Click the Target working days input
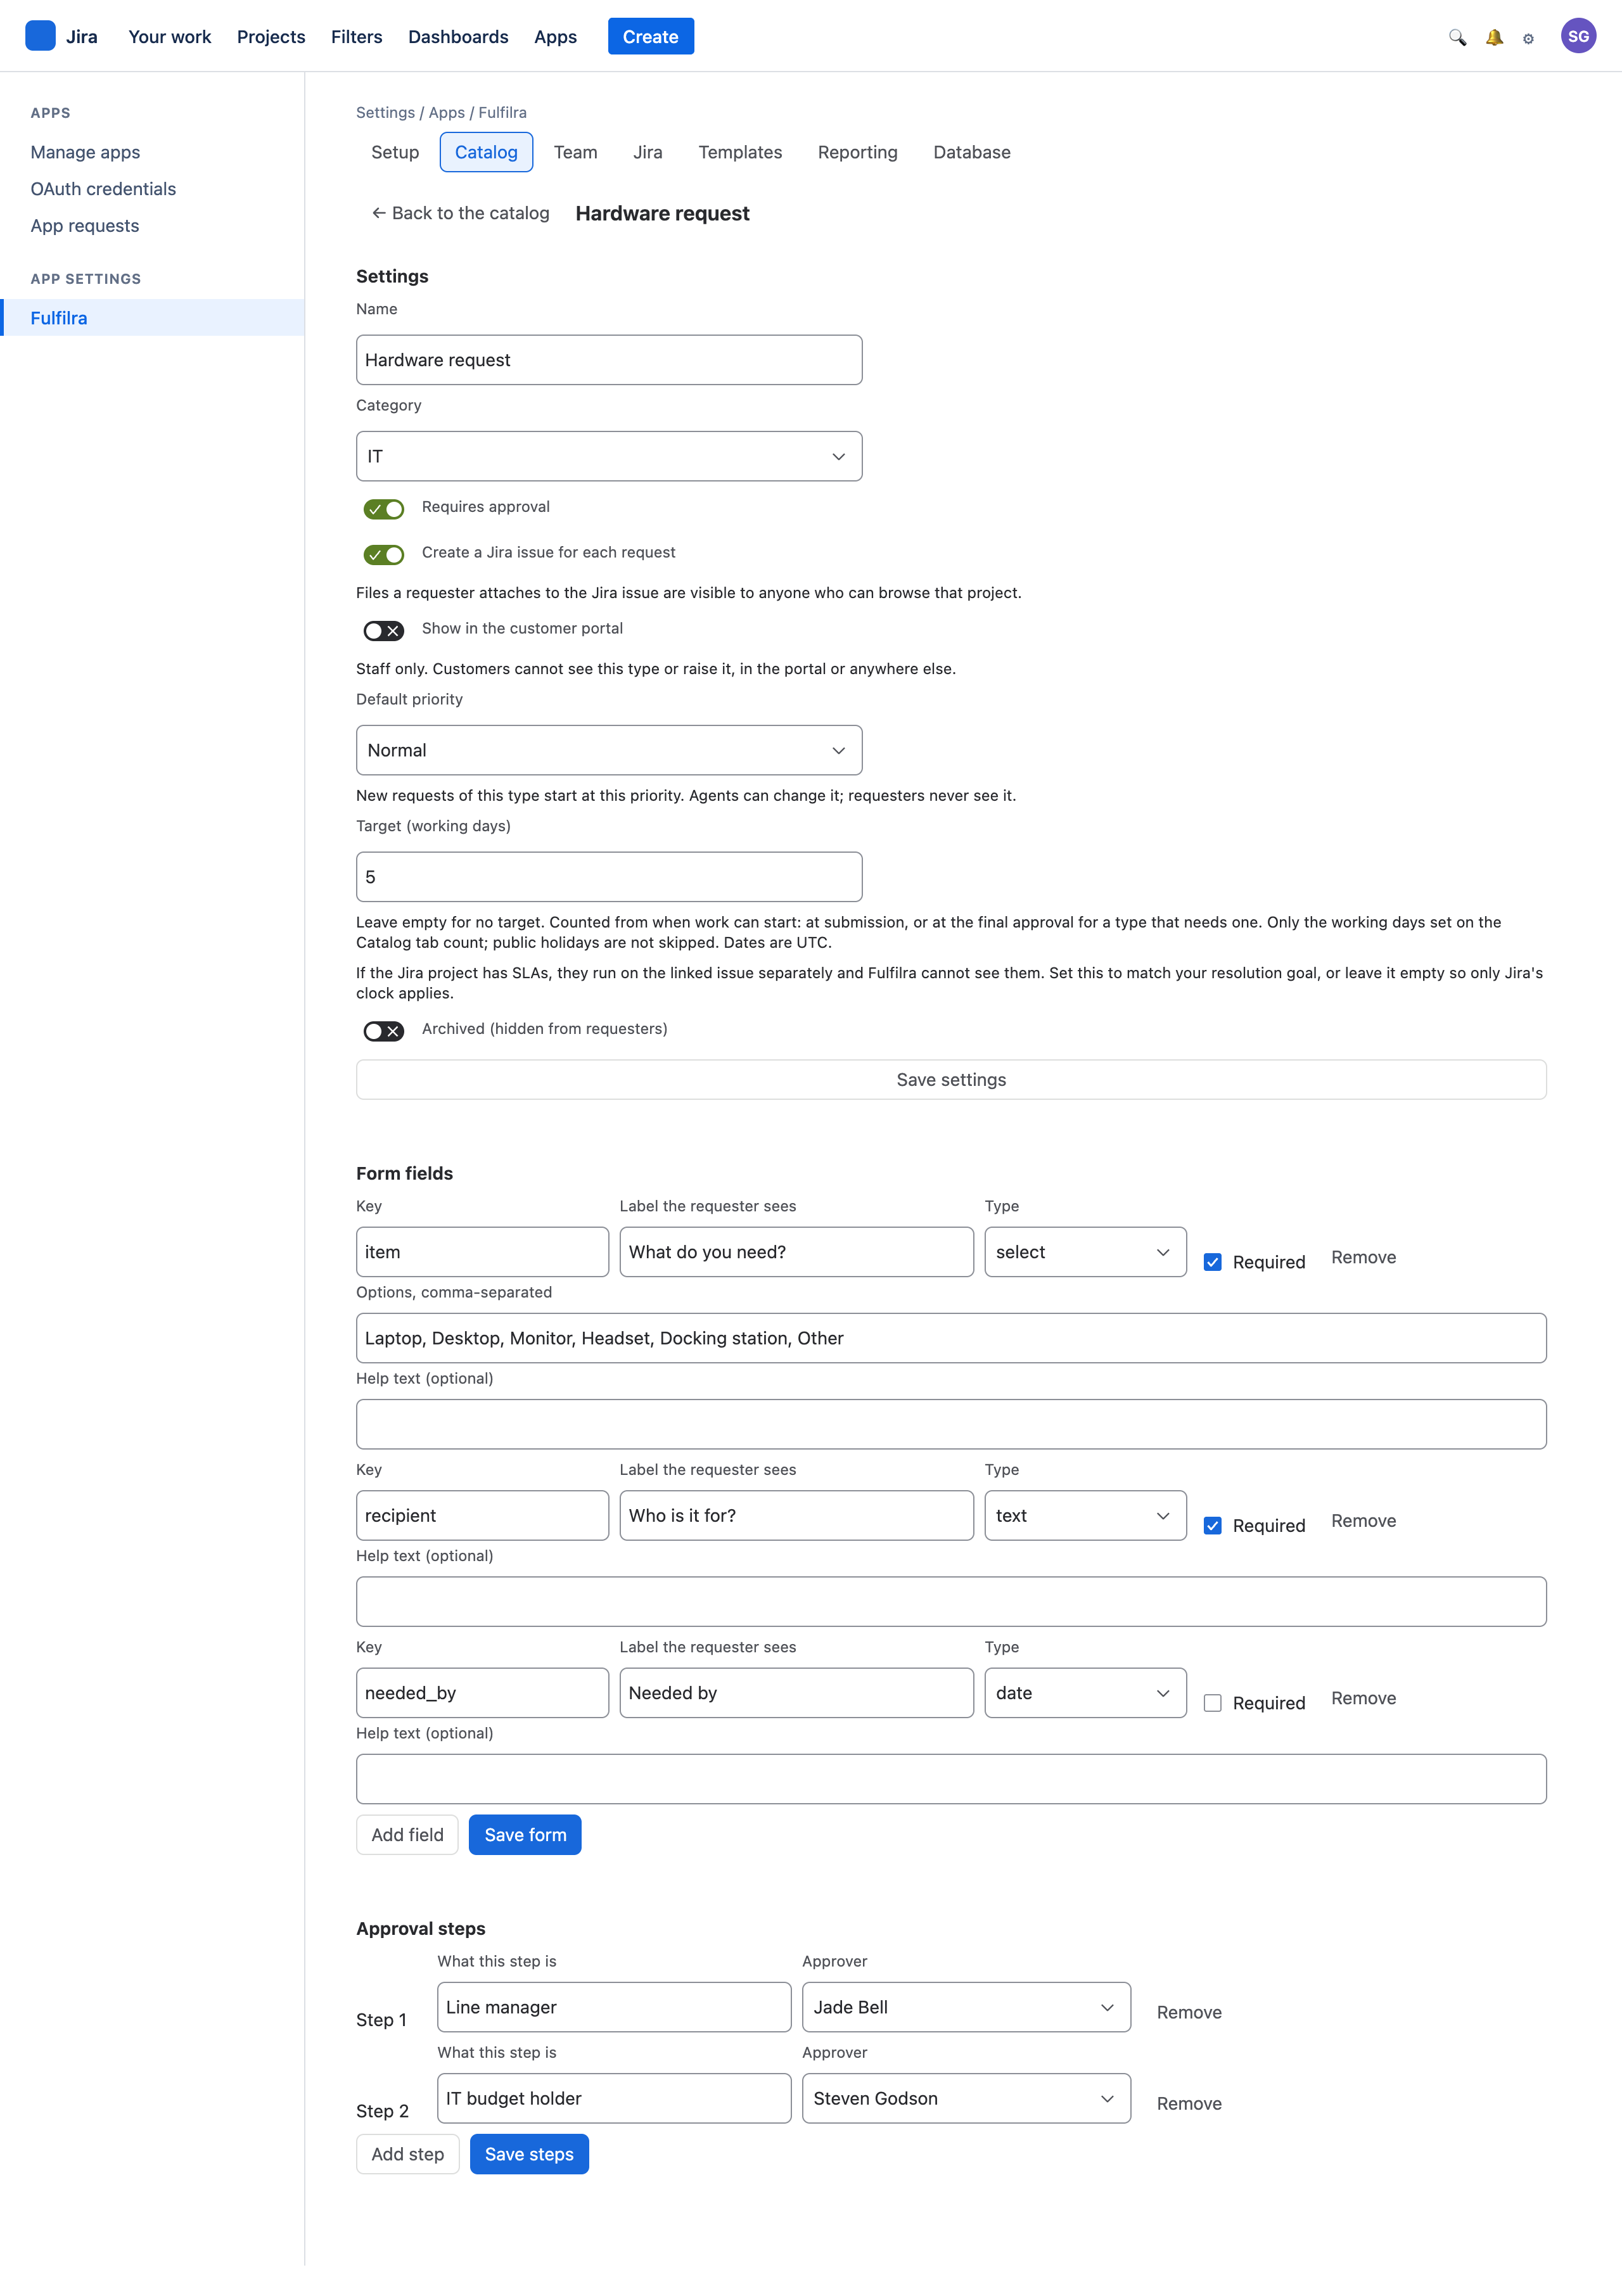 point(609,877)
